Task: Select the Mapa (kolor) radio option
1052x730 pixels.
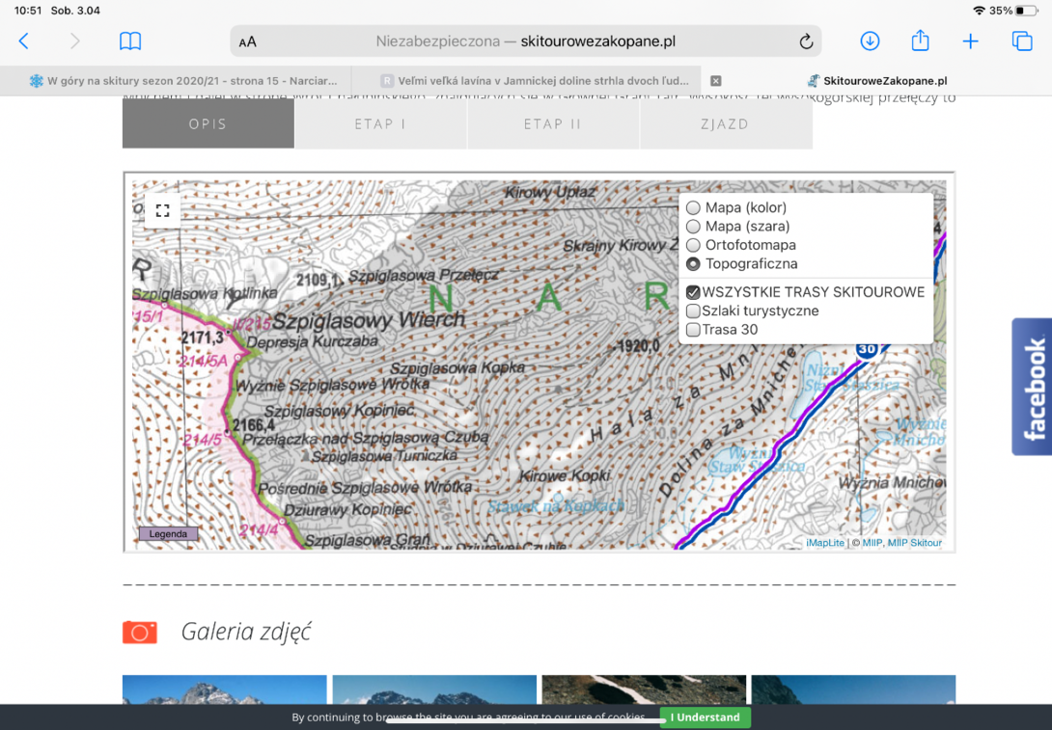Action: pyautogui.click(x=693, y=207)
